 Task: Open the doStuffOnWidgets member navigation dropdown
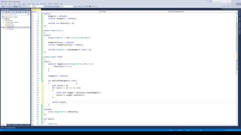(x=203, y=12)
